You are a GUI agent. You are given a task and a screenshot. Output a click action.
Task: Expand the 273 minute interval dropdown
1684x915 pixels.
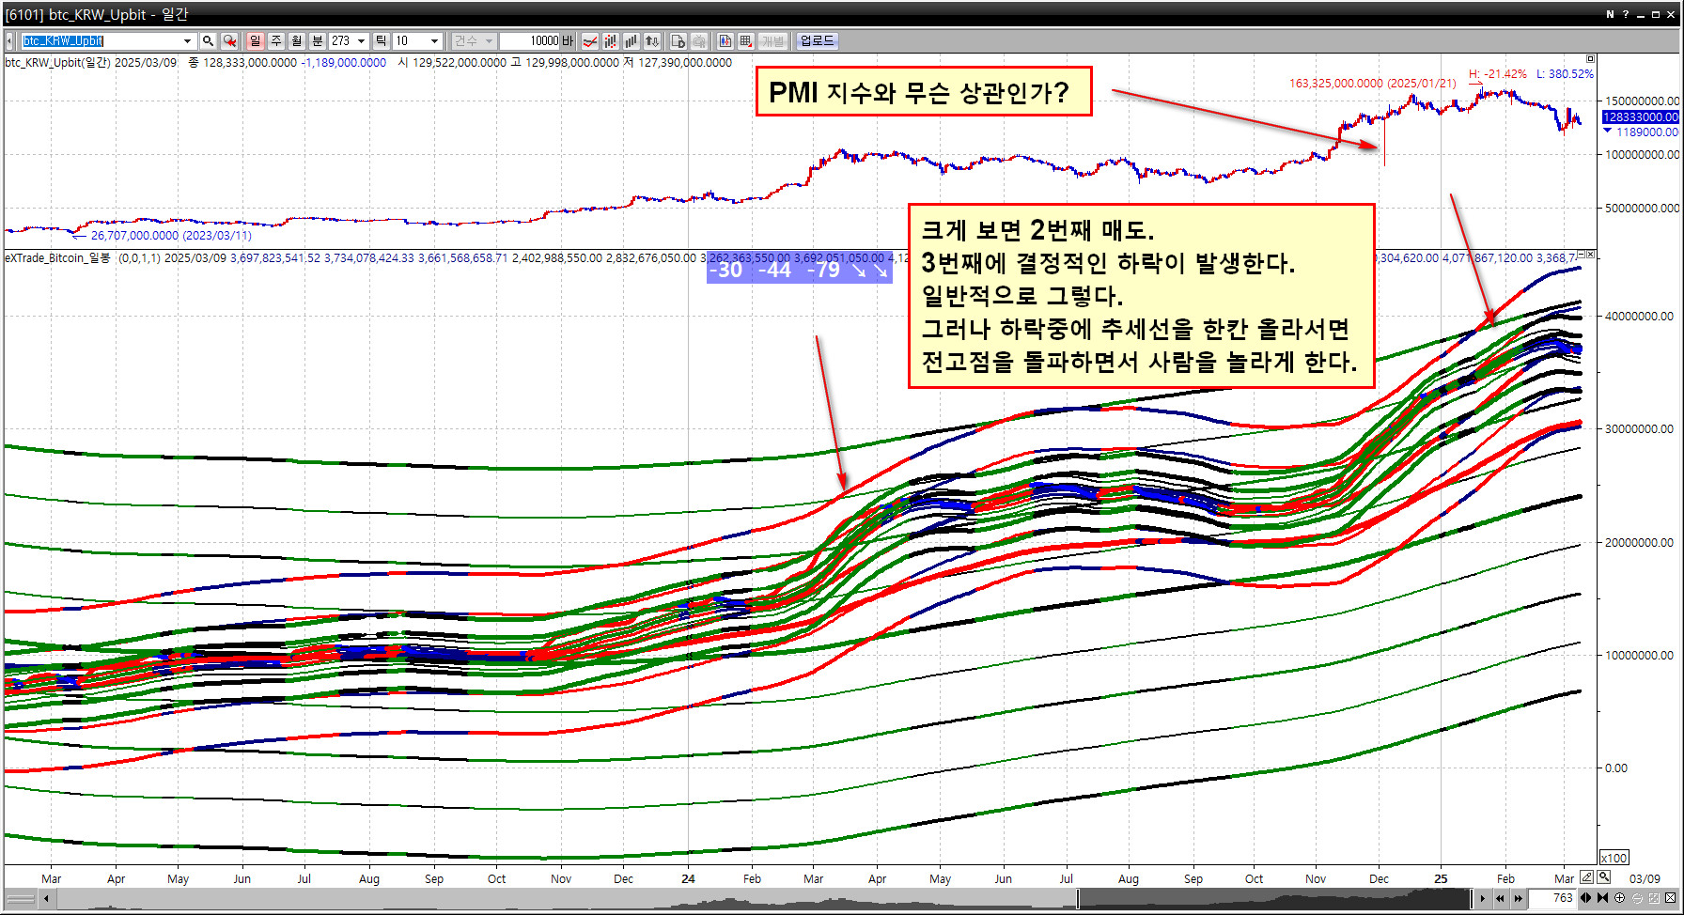click(x=361, y=41)
